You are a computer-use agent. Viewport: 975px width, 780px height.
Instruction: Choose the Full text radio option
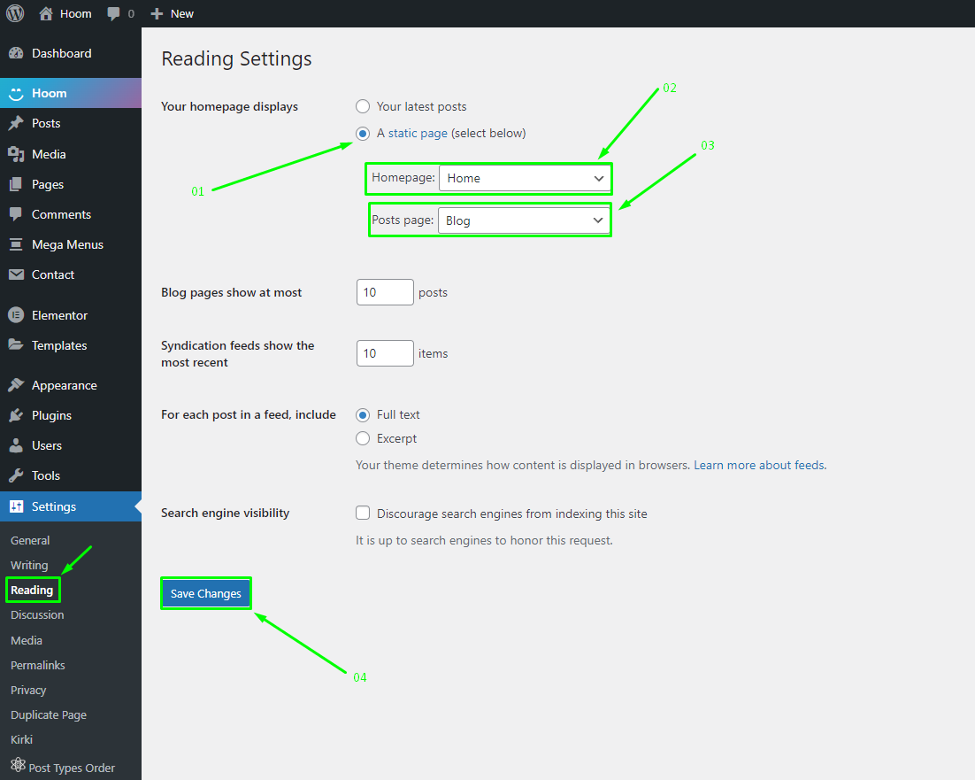[363, 414]
